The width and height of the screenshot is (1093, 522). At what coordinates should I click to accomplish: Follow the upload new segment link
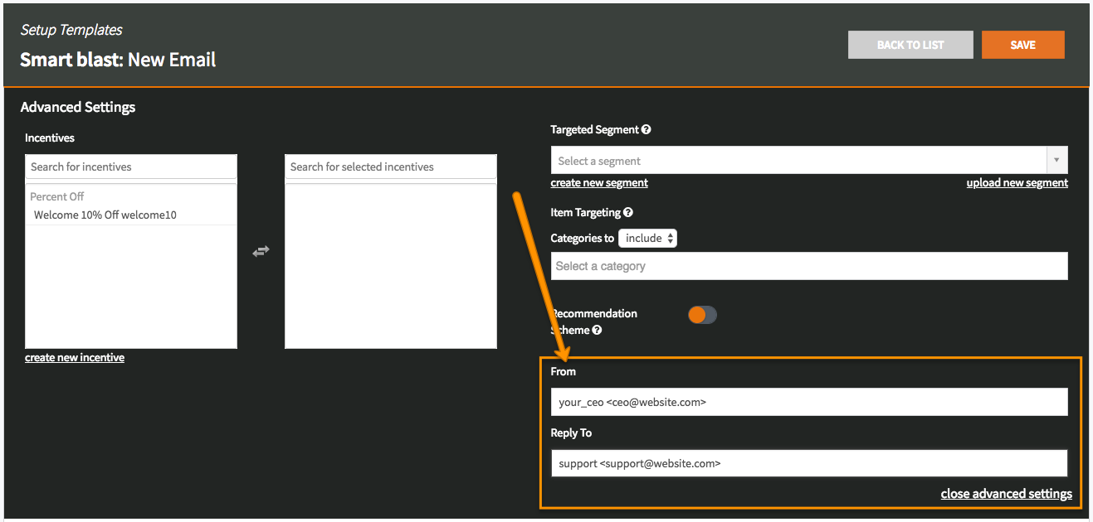[1017, 182]
